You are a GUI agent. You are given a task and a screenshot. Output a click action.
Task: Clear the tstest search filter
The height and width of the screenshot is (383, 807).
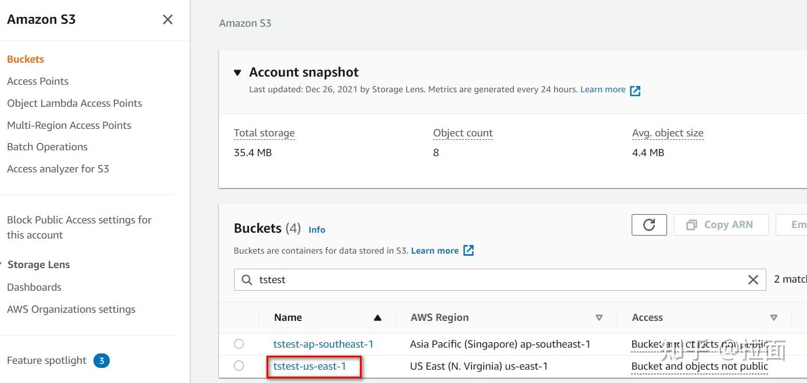click(x=753, y=280)
